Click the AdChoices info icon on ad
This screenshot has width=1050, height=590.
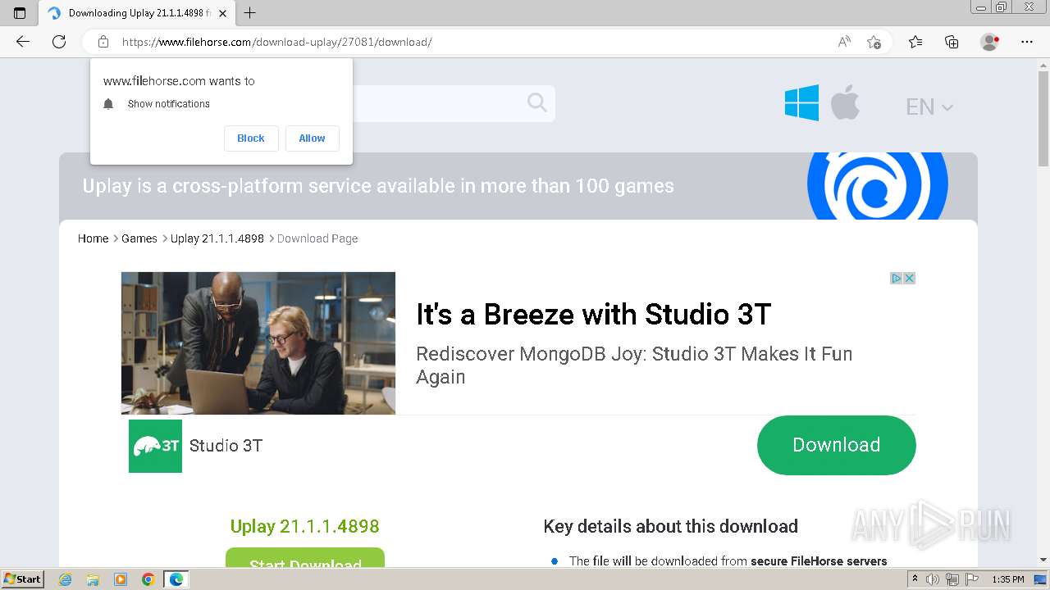point(897,279)
